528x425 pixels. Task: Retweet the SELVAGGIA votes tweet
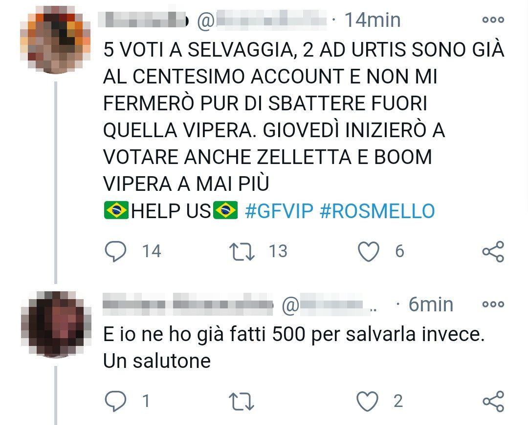[242, 252]
